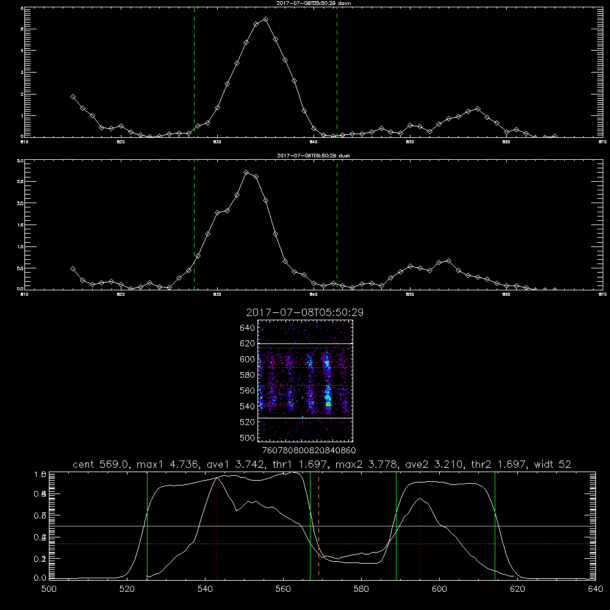This screenshot has width=610, height=610.
Task: Click the '500' x-axis label of bottom plot
Action: 49,589
